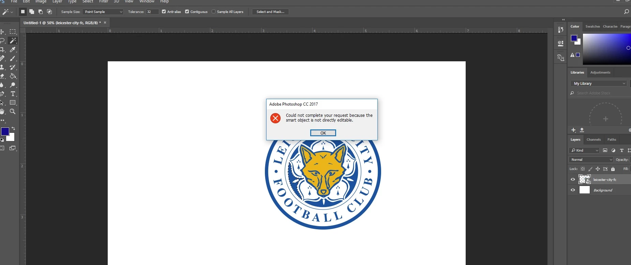Viewport: 631px width, 265px height.
Task: Switch to the Adjustments tab
Action: coord(600,72)
